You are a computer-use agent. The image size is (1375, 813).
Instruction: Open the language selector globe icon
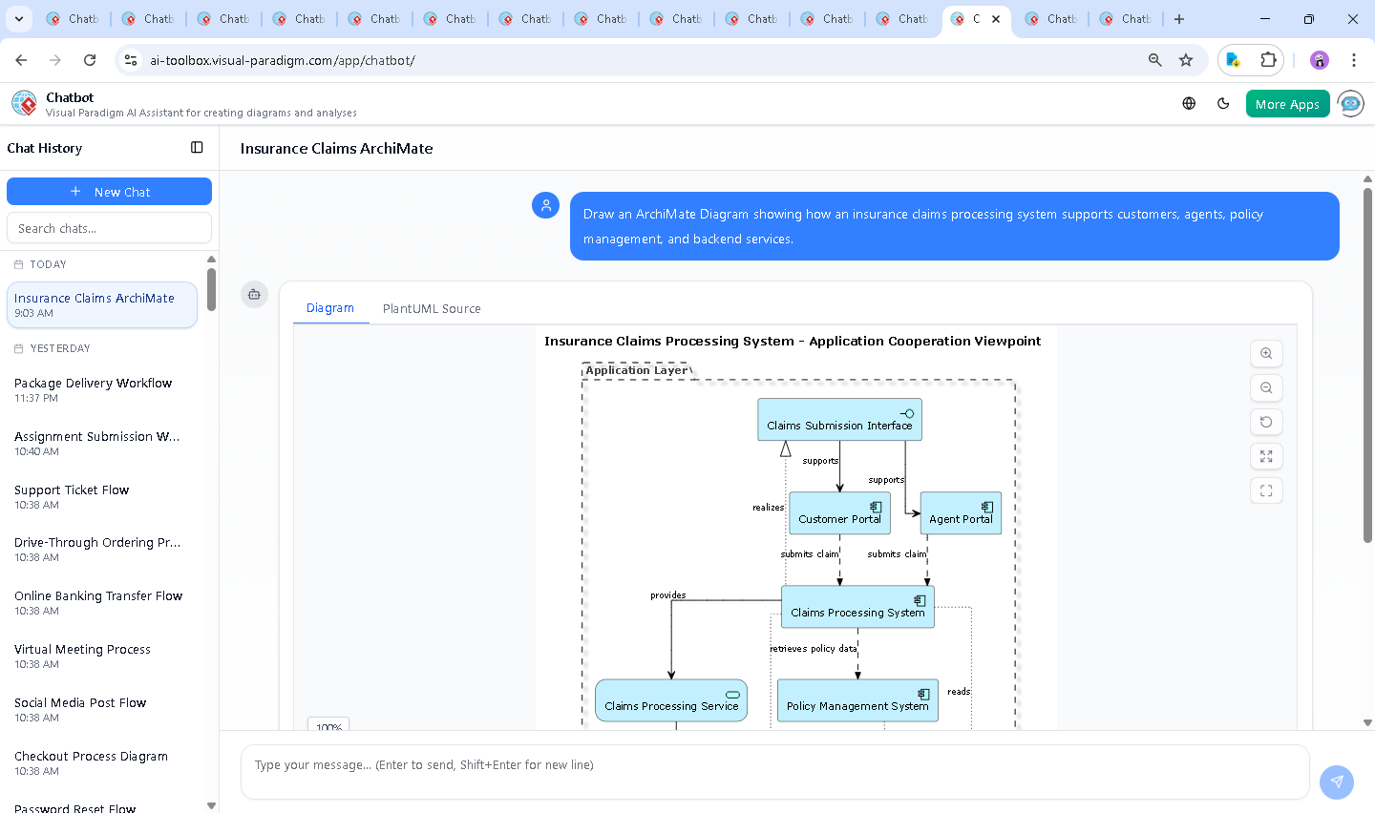[1188, 103]
